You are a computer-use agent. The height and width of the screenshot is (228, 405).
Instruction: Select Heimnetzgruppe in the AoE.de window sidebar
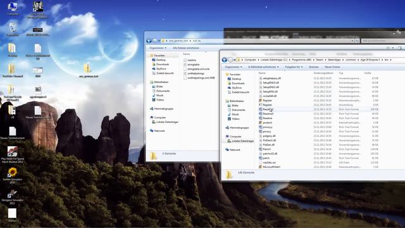[163, 108]
